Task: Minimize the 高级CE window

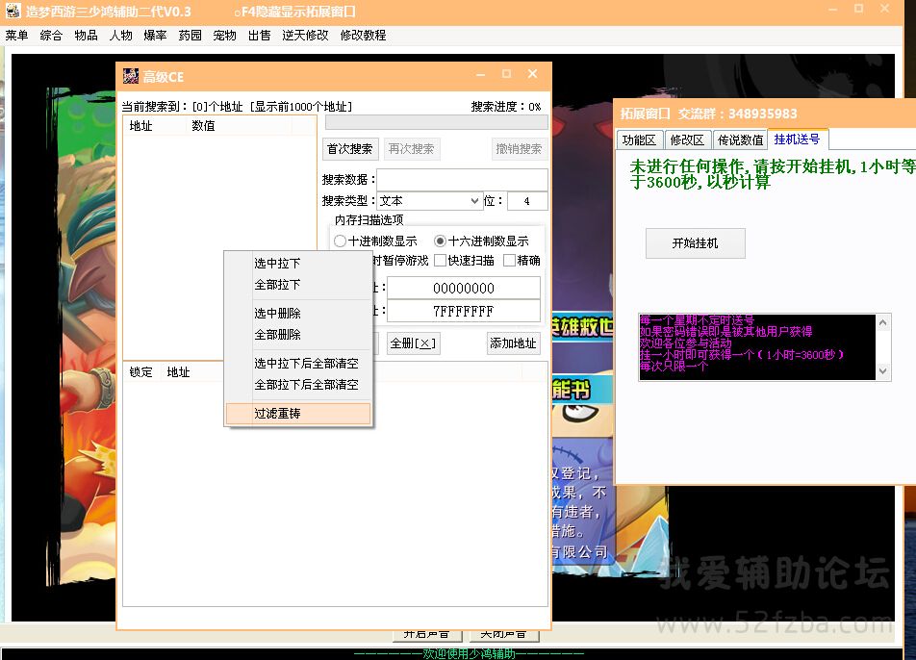Action: point(481,74)
